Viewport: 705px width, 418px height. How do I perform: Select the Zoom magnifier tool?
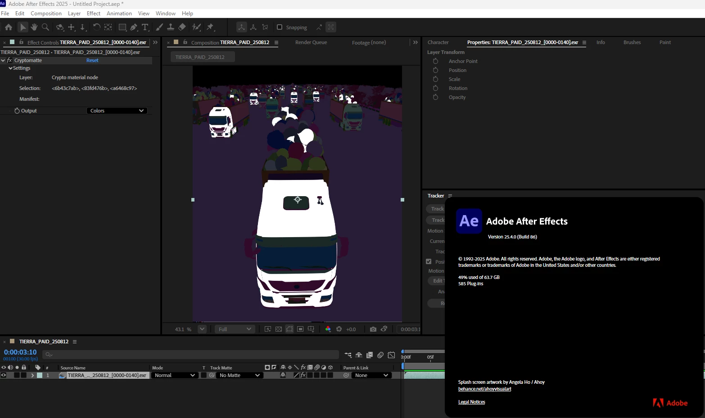tap(45, 27)
